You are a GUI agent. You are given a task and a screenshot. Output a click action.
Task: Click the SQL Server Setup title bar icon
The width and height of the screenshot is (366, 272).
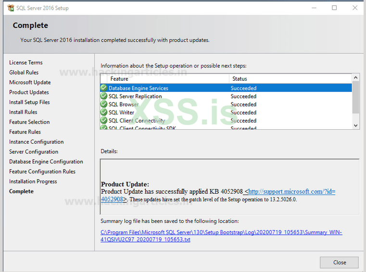[x=11, y=8]
